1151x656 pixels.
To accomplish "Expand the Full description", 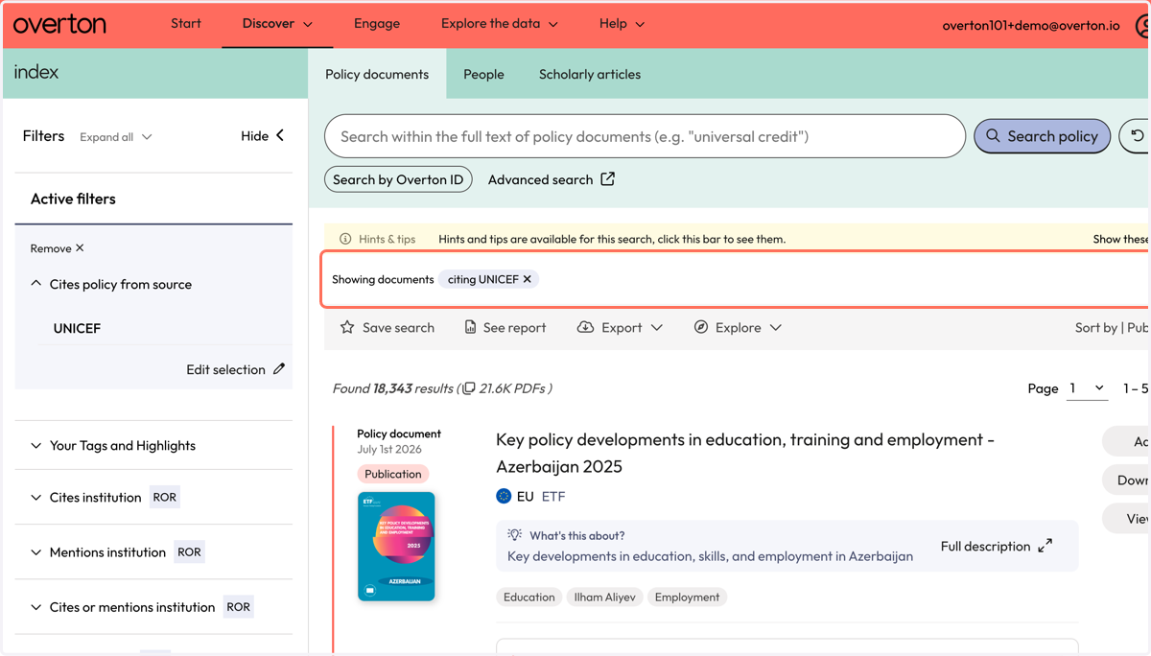I will coord(996,547).
